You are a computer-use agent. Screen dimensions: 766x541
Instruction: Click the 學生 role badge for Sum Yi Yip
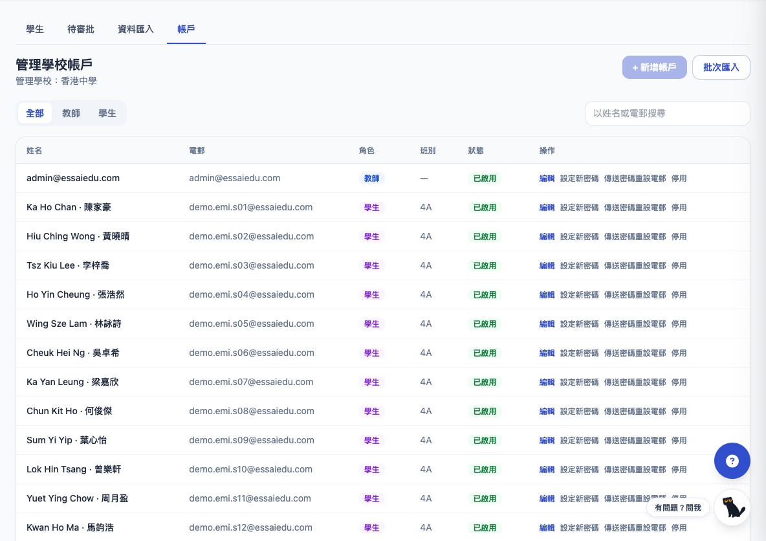pos(372,440)
